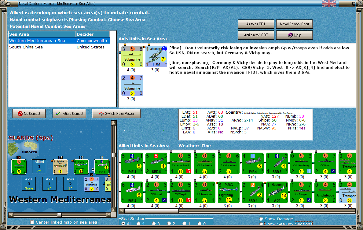Select the Show Damage option

tap(261, 219)
